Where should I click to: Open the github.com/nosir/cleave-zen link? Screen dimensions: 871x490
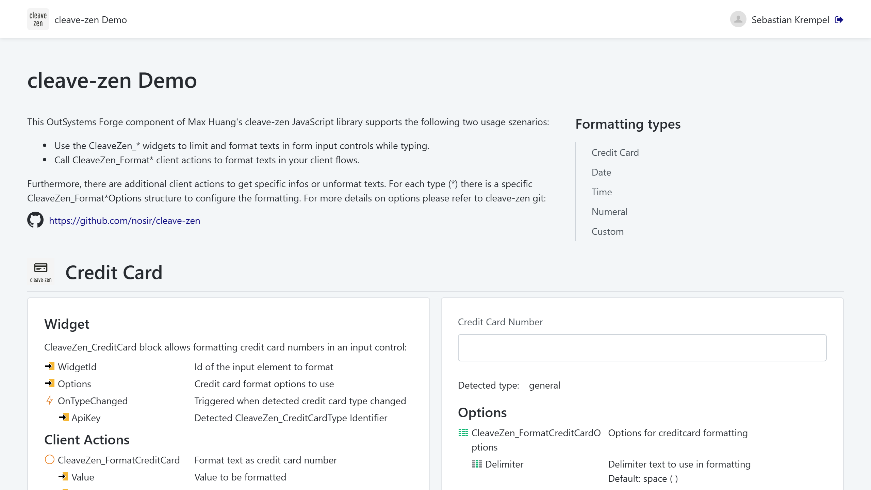click(x=125, y=220)
